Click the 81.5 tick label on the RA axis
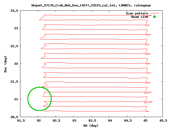171x128 pixels. click(21, 121)
